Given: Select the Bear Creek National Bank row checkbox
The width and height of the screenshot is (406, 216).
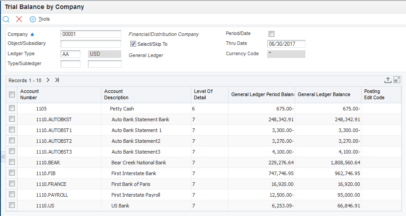Looking at the screenshot, I should [12, 162].
